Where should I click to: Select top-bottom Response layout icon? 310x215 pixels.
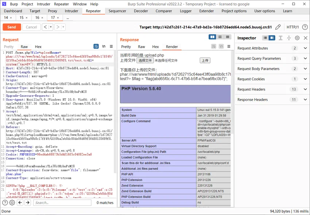click(x=220, y=37)
